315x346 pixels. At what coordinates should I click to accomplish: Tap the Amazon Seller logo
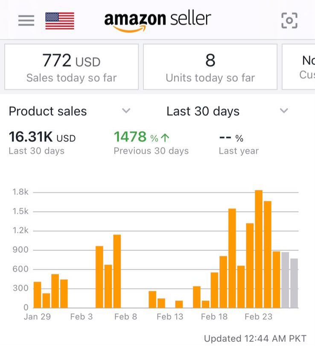click(157, 21)
